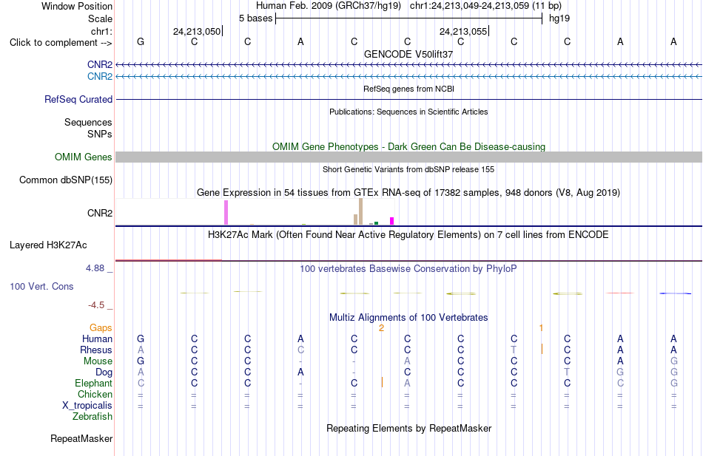This screenshot has width=703, height=456.
Task: Click the Common dbSNP(155) track label
Action: click(66, 180)
